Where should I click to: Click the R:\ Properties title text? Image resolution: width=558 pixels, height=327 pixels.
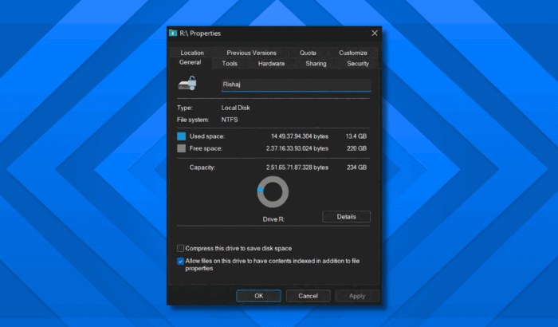[200, 33]
